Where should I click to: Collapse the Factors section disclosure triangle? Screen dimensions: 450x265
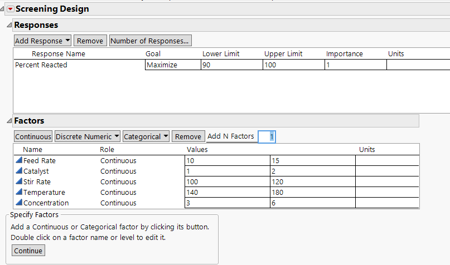(9, 121)
